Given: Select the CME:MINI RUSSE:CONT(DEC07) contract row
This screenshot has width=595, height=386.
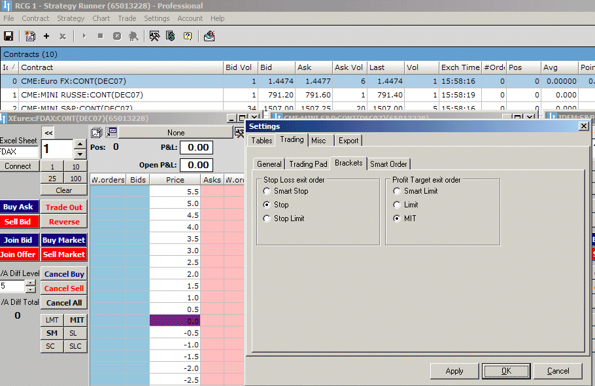Looking at the screenshot, I should (x=297, y=95).
